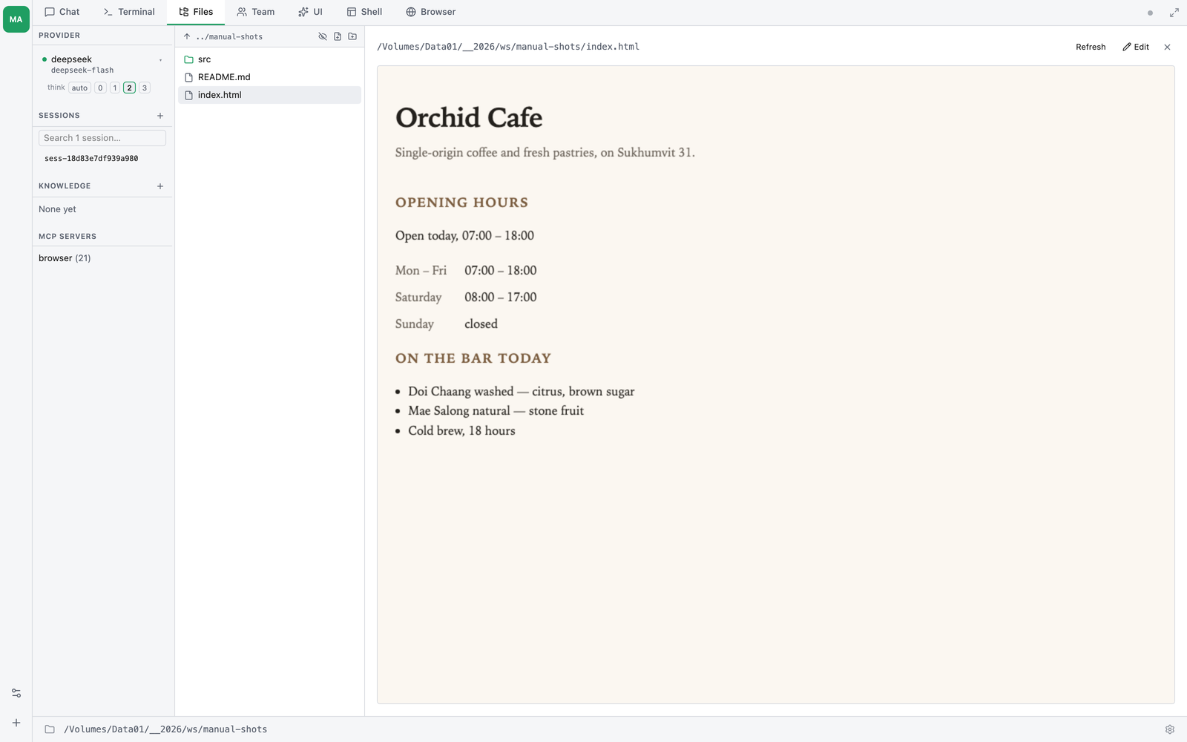1187x742 pixels.
Task: Click the workspace path in status bar
Action: pos(165,729)
